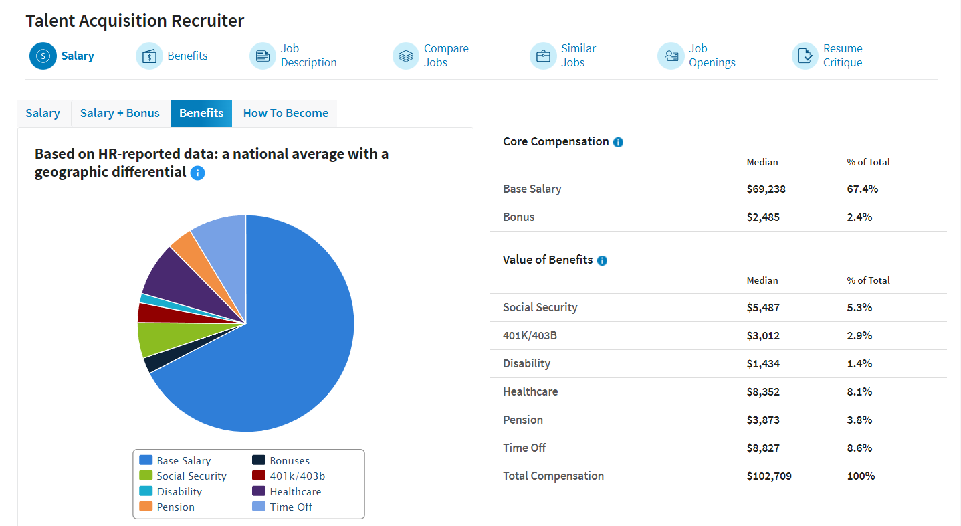Click the Benefits shield icon
The image size is (961, 526).
[148, 56]
